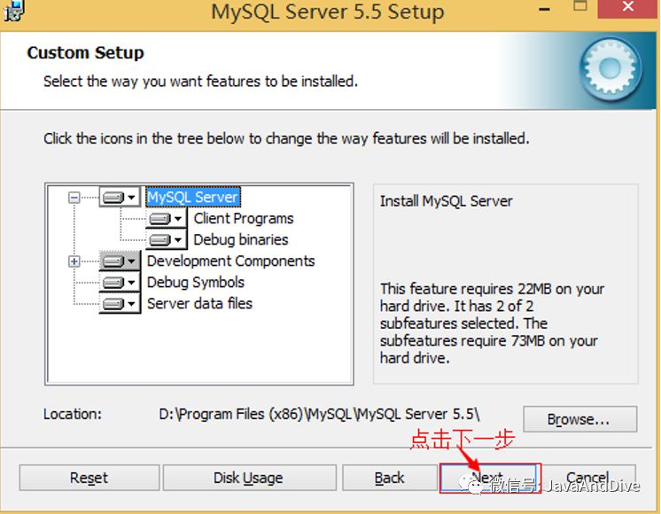Select the Debug Symbols tree label

point(195,282)
